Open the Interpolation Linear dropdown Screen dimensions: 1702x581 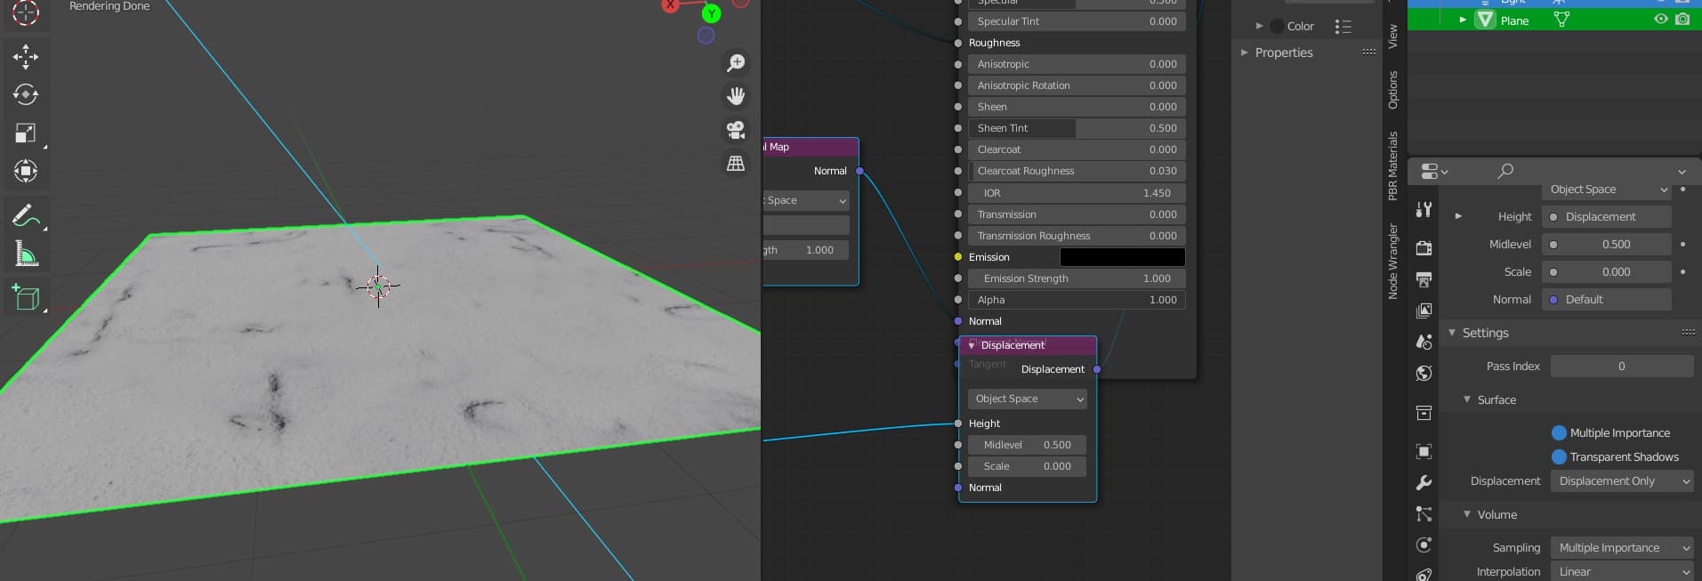tap(1622, 571)
